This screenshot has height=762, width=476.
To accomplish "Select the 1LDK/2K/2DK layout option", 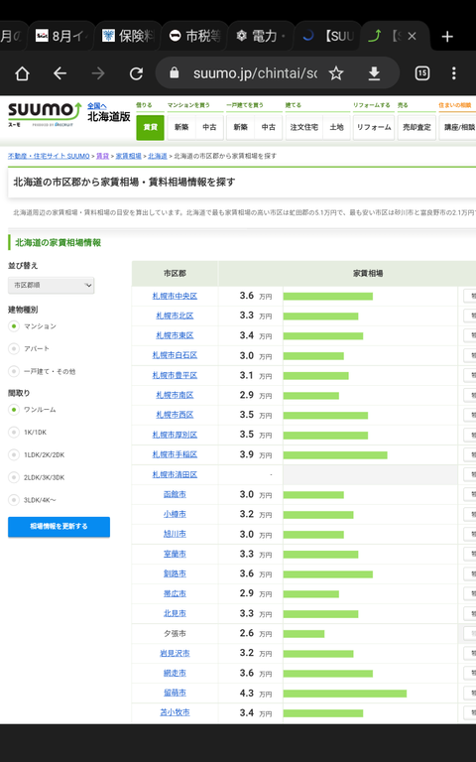I will tap(14, 454).
